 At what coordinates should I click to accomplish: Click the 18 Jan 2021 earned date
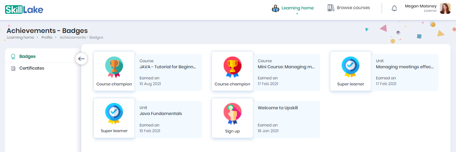tap(268, 131)
